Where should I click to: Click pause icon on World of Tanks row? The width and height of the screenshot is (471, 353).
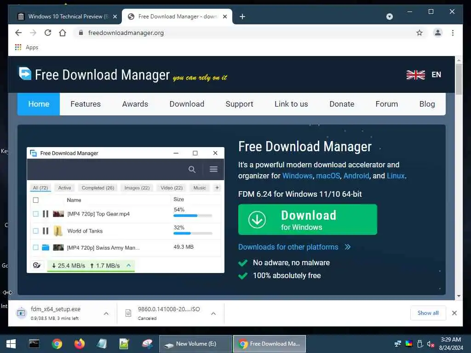click(46, 231)
